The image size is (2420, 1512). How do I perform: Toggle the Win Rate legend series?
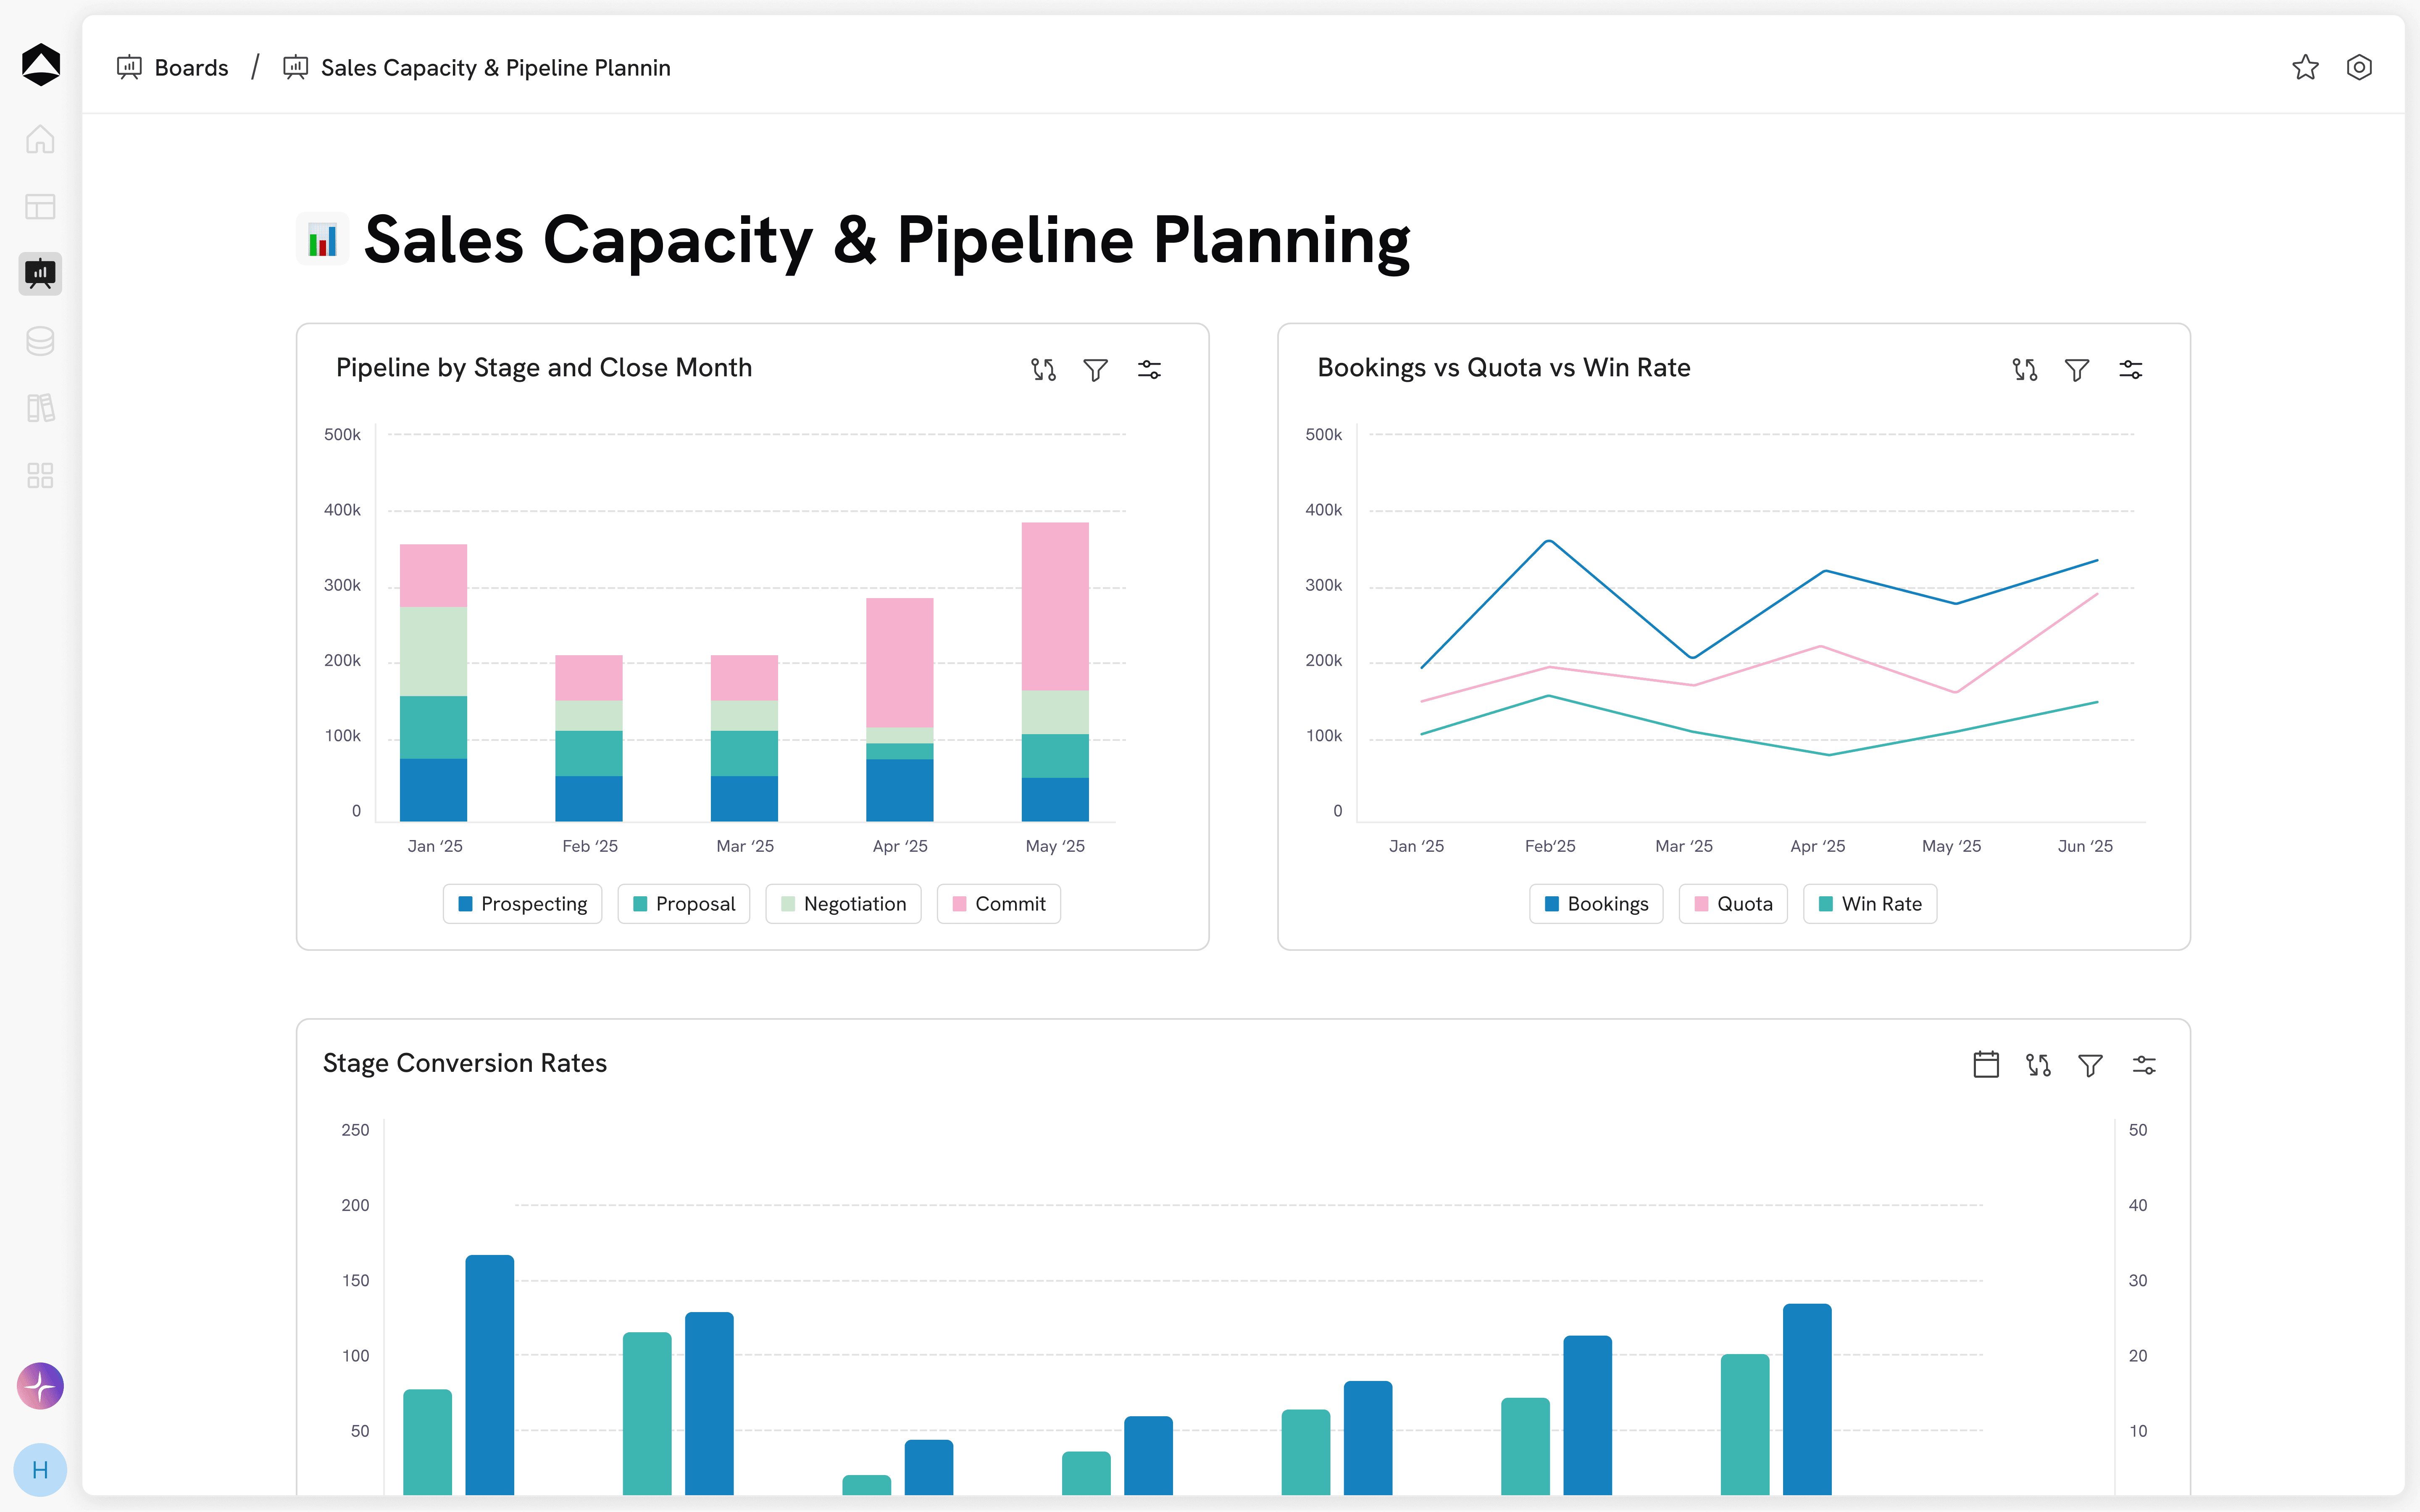1869,904
